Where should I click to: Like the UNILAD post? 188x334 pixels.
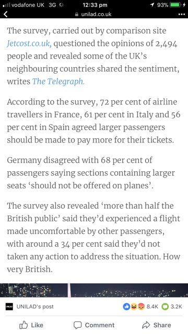[31, 325]
